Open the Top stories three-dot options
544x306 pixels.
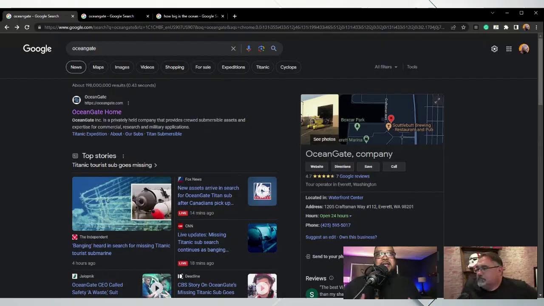coord(123,156)
